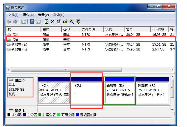
Task: Click the disk pane scrollbar down arrow
Action: (x=172, y=110)
